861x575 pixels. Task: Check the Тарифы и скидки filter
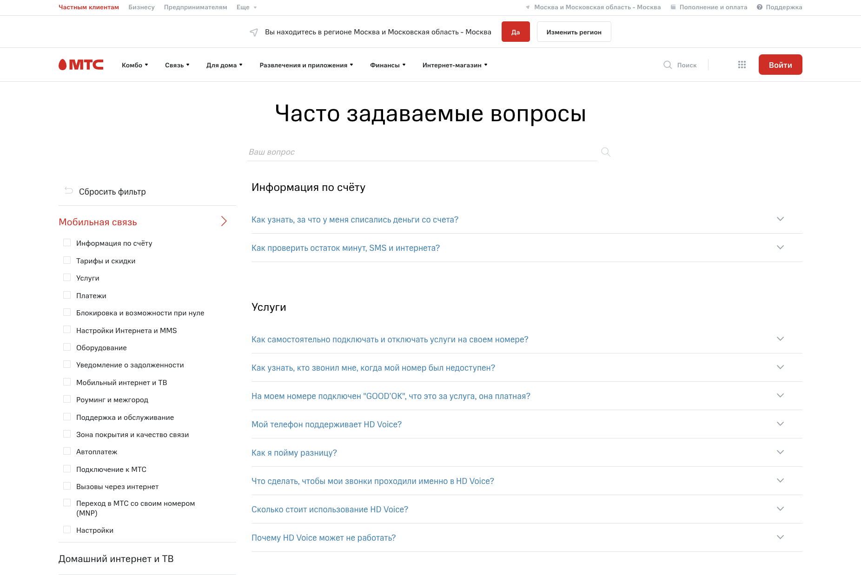pos(67,260)
